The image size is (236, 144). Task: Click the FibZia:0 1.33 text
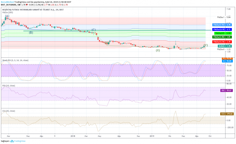coord(224,49)
